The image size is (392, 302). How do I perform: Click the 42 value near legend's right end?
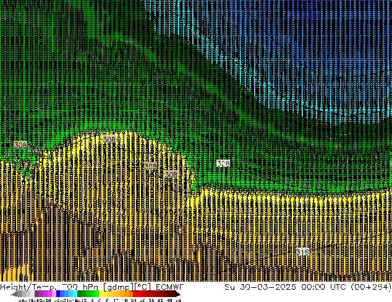[x=160, y=301]
